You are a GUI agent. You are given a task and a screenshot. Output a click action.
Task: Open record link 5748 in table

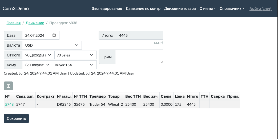(x=9, y=105)
